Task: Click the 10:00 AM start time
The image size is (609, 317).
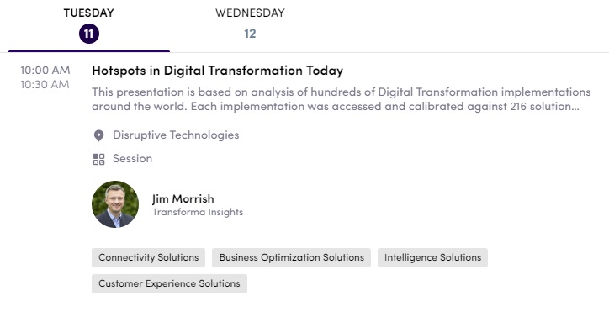Action: pos(45,71)
